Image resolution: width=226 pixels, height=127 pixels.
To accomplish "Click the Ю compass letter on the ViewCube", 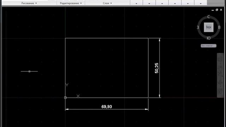I will point(209,38).
